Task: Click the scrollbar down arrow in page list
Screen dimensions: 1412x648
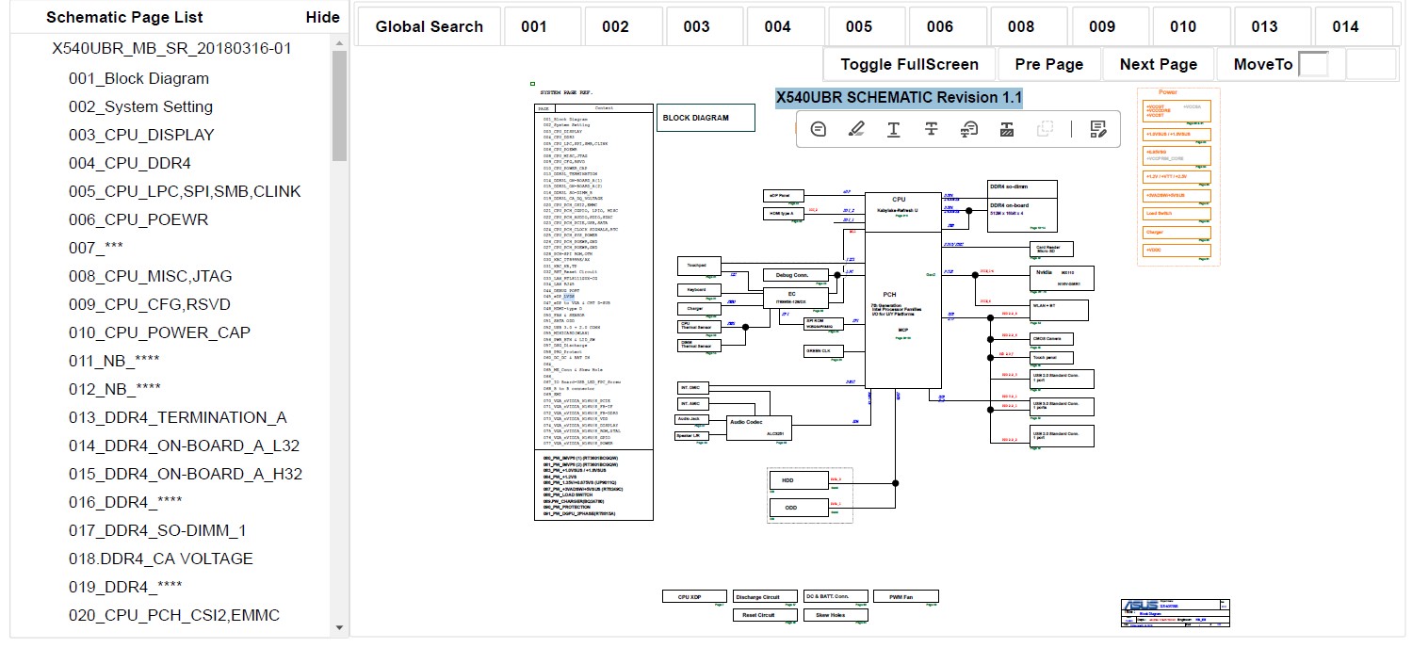Action: 339,627
